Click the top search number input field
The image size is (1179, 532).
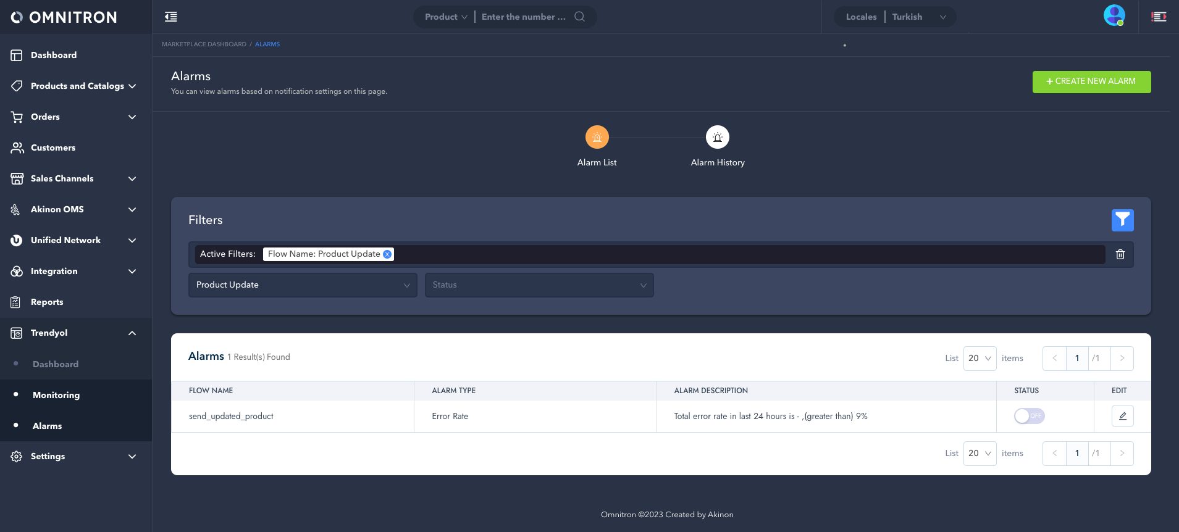(524, 17)
